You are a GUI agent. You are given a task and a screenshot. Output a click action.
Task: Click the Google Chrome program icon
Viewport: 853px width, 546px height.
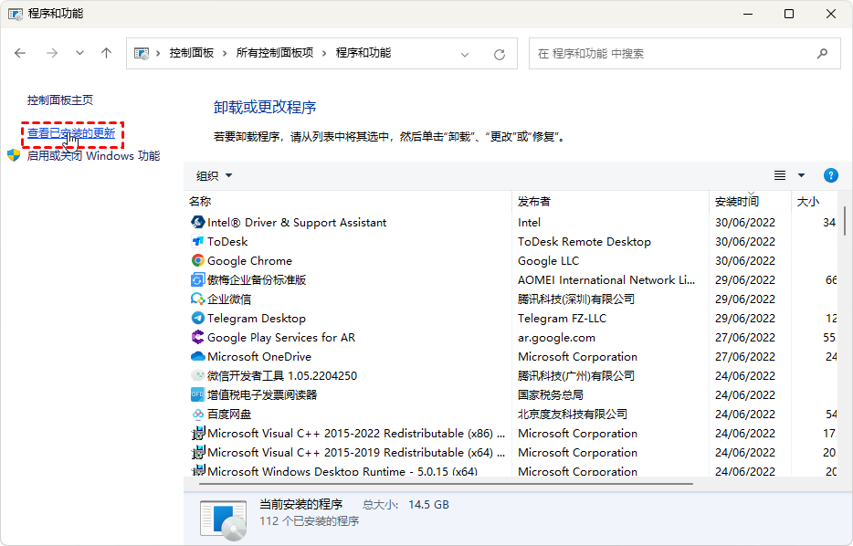(x=198, y=260)
